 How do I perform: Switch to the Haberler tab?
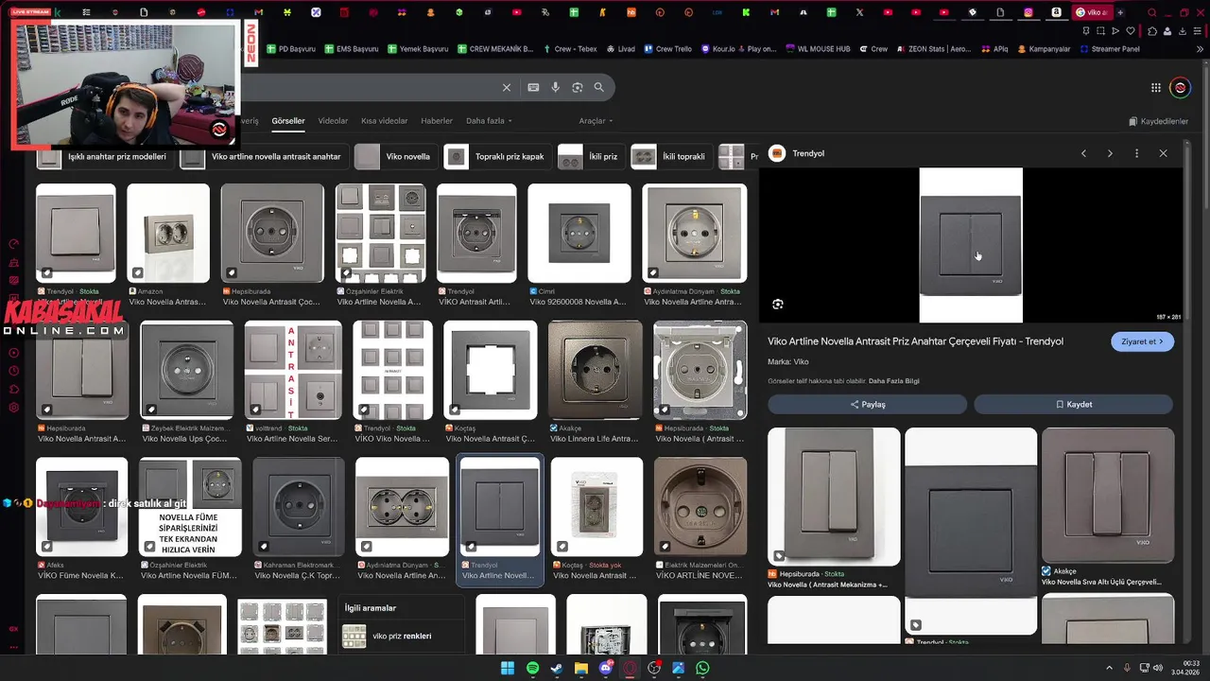coord(437,121)
